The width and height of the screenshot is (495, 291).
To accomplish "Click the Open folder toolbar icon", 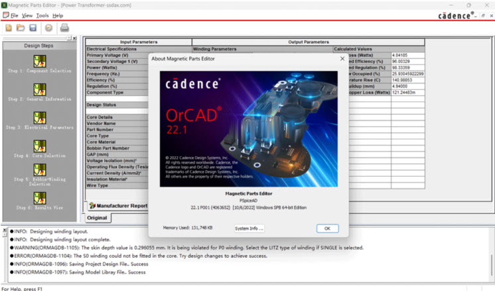I will (x=21, y=28).
